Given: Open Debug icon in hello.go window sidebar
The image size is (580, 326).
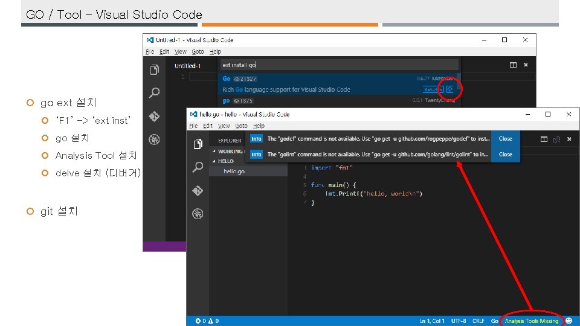Looking at the screenshot, I should 198,214.
